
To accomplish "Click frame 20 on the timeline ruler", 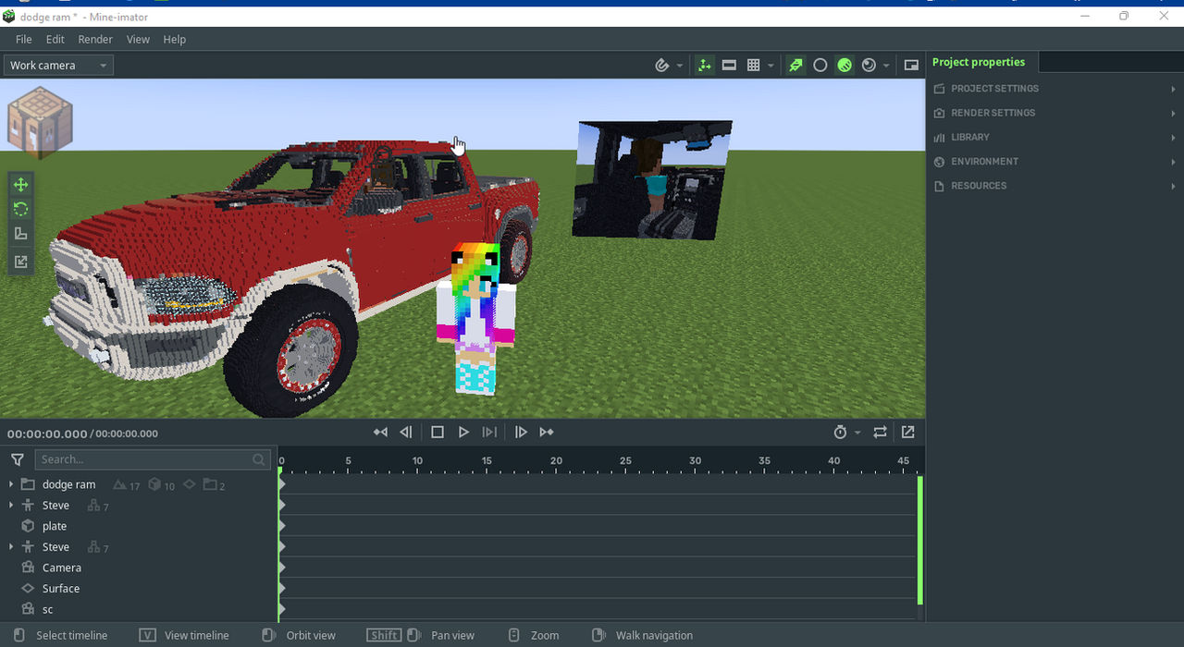I will [556, 461].
